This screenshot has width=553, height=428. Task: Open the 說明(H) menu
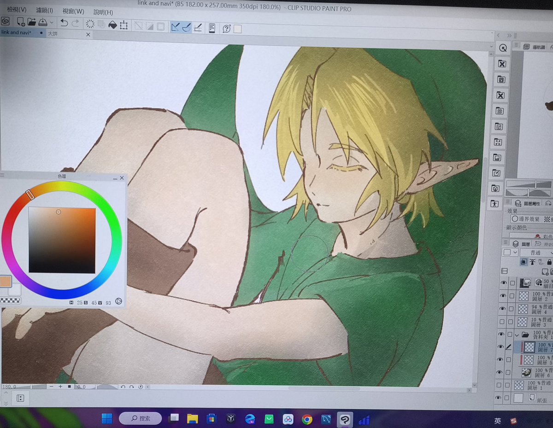click(103, 12)
